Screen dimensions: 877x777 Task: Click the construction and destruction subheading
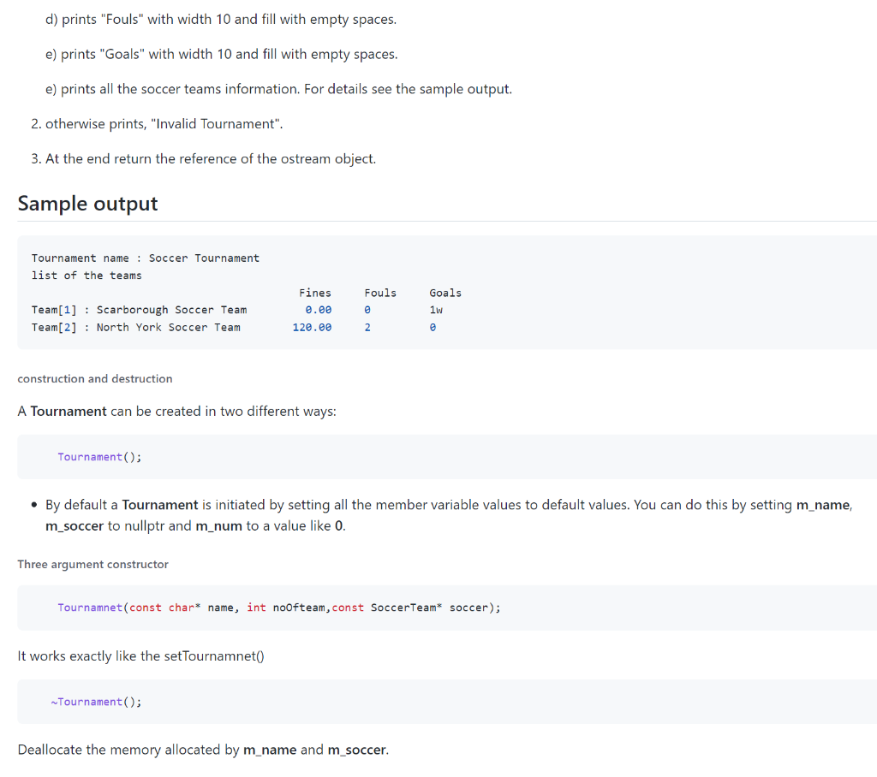[x=94, y=378]
